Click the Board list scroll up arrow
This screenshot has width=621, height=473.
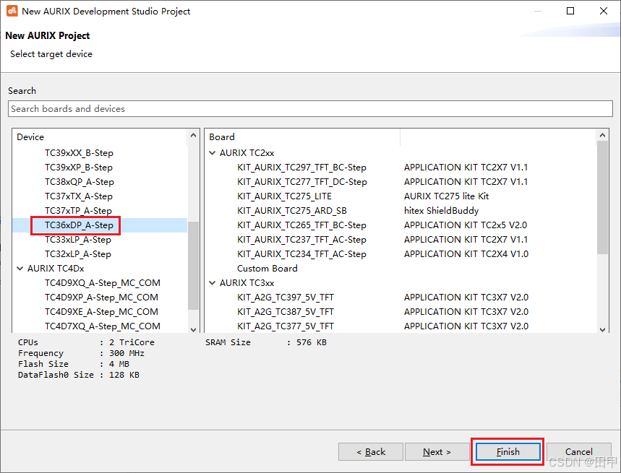pos(602,135)
